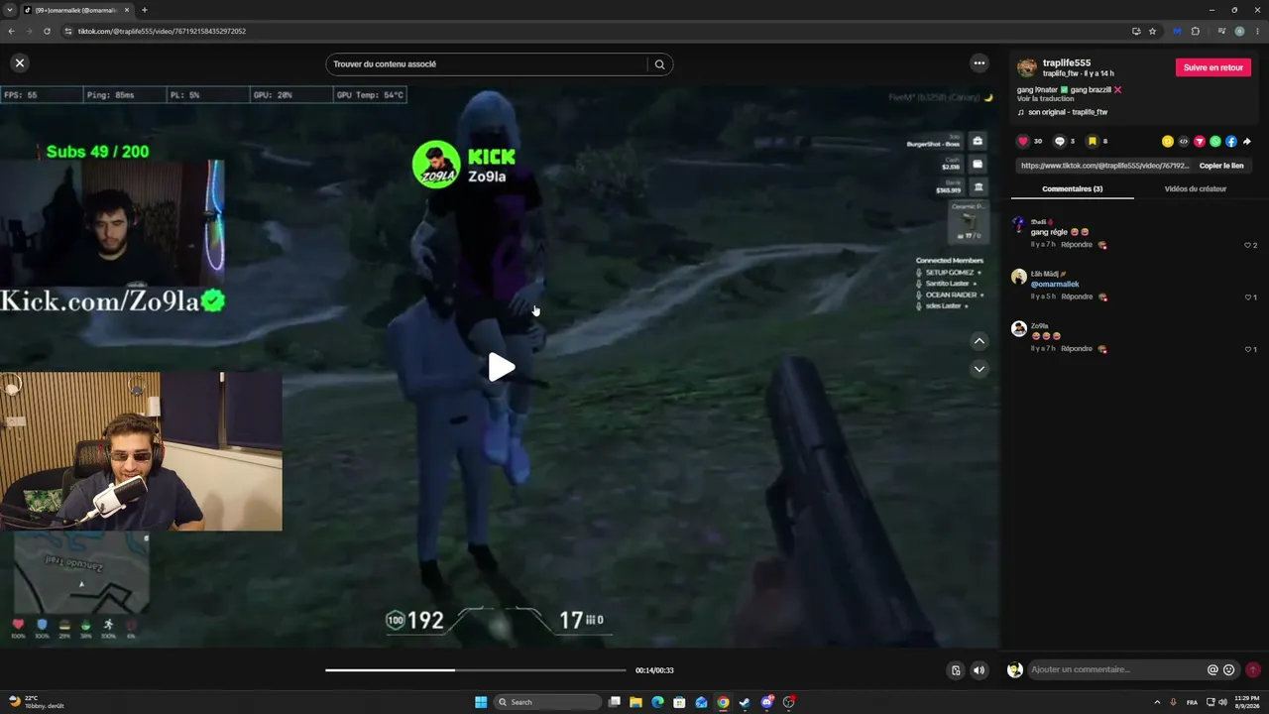Open Steam from the taskbar
The height and width of the screenshot is (714, 1269).
745,702
